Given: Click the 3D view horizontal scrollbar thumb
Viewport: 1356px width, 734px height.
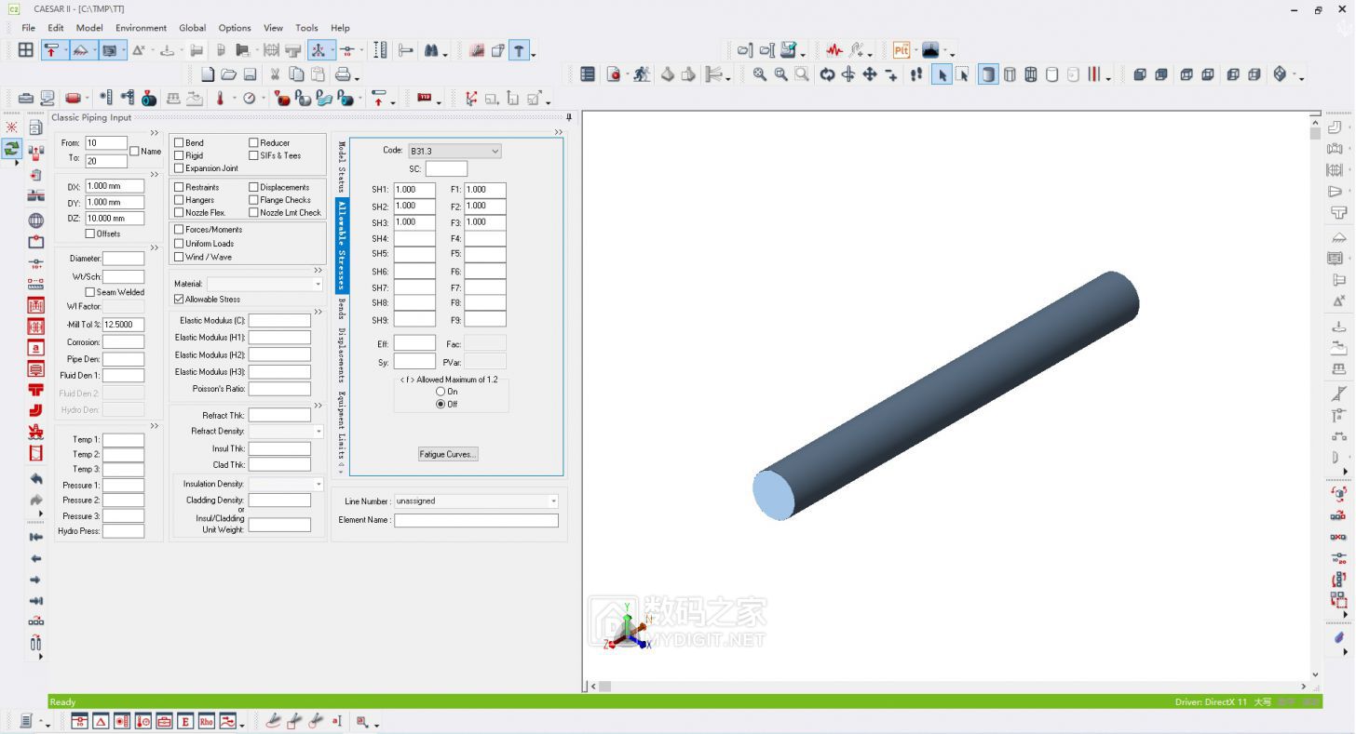Looking at the screenshot, I should (x=604, y=687).
